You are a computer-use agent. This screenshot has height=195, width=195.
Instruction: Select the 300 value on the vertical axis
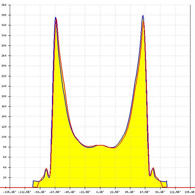pyautogui.click(x=4, y=35)
